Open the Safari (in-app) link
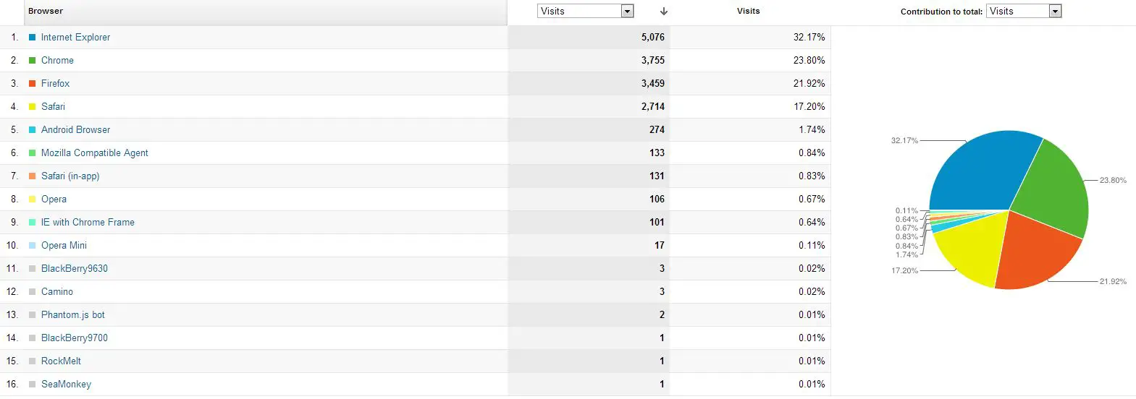 pos(70,176)
